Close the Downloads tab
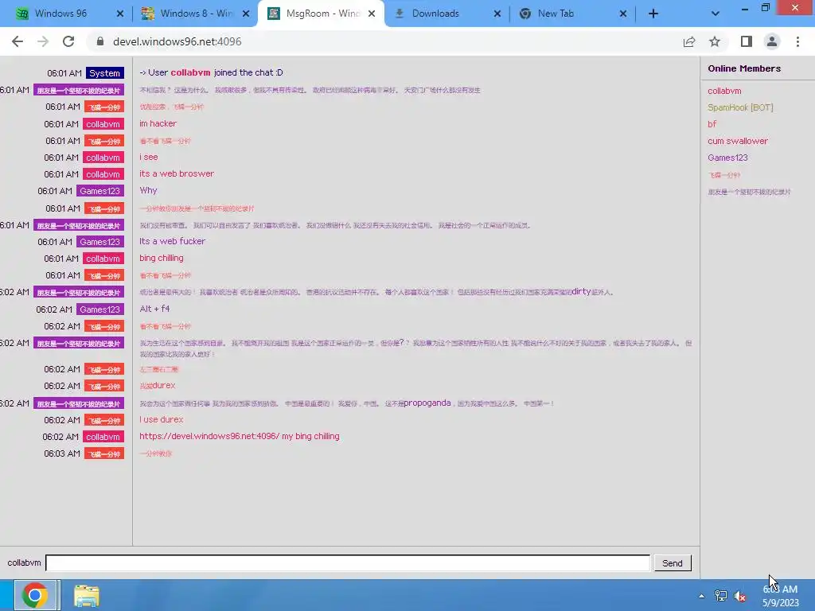The height and width of the screenshot is (611, 815). pos(497,14)
